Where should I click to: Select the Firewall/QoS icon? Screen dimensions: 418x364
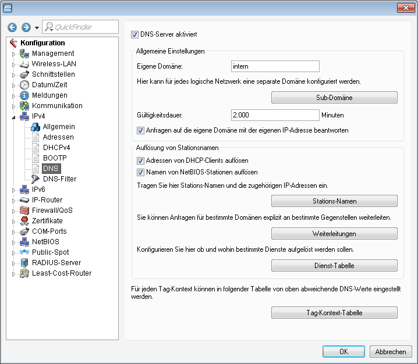(24, 210)
